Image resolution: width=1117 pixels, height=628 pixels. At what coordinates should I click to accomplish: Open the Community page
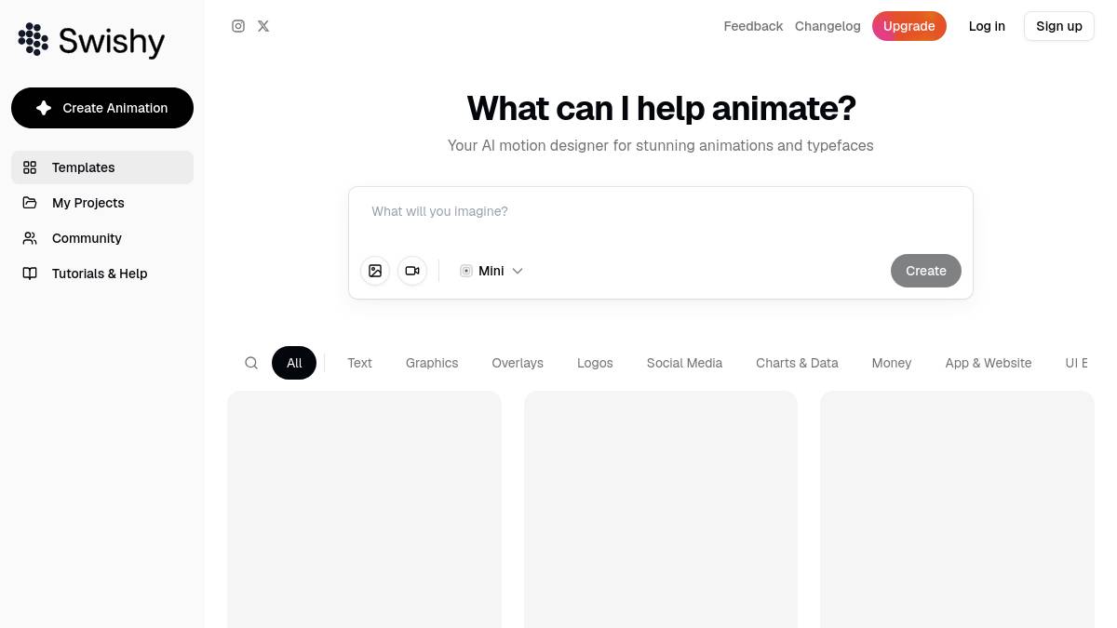pyautogui.click(x=102, y=238)
